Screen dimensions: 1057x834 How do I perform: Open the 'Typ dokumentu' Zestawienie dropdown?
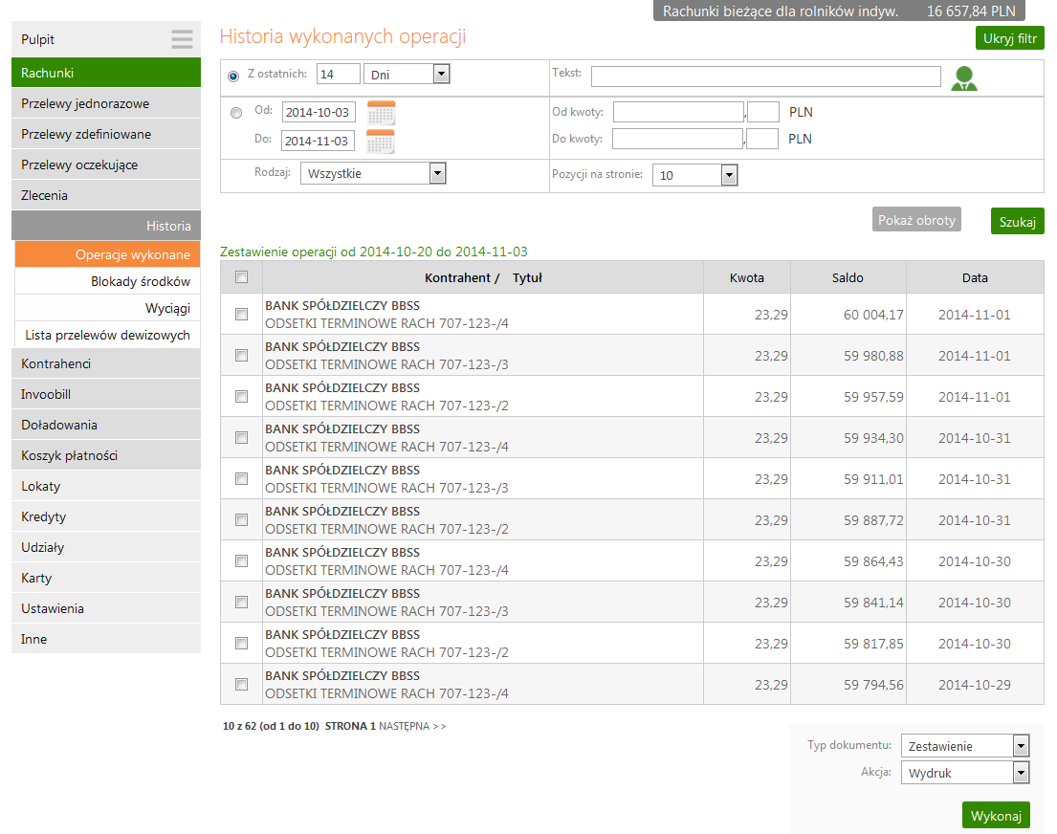click(964, 746)
